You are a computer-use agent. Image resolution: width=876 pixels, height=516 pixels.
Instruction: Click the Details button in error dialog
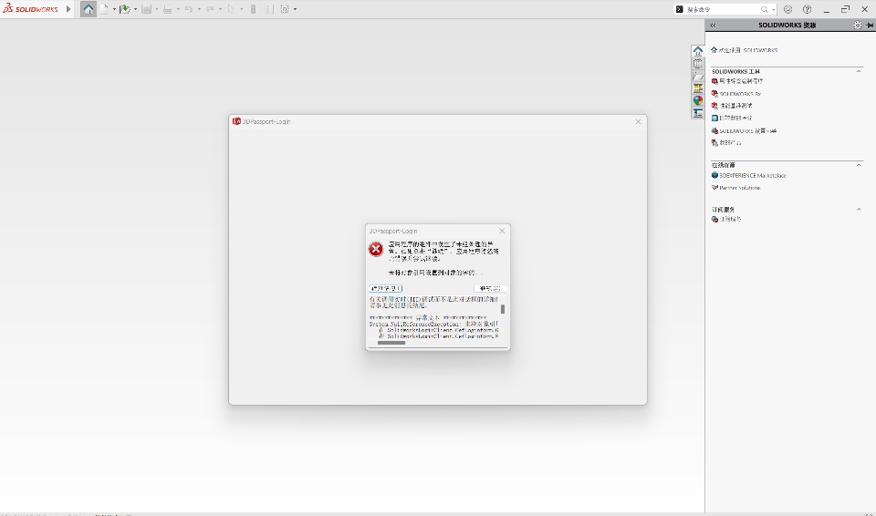385,289
